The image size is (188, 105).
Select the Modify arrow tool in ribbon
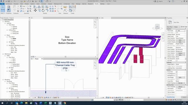(x=3, y=8)
